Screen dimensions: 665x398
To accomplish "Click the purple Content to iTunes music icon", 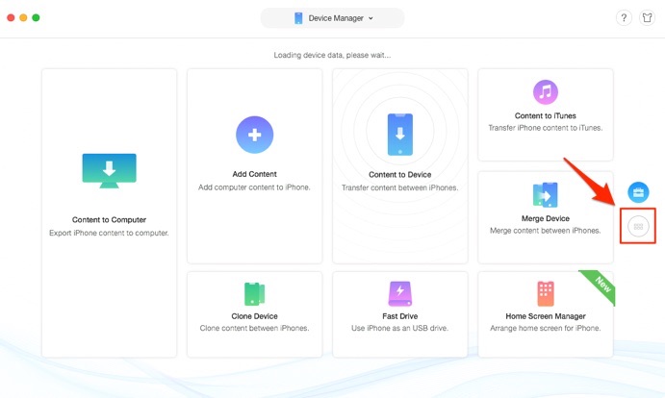I will 546,91.
